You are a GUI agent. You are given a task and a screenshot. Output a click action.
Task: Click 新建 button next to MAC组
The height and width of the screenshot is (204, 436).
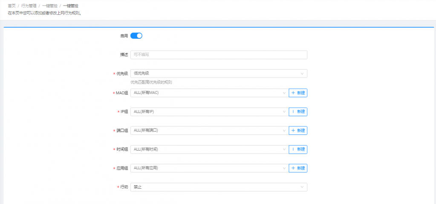(x=298, y=93)
